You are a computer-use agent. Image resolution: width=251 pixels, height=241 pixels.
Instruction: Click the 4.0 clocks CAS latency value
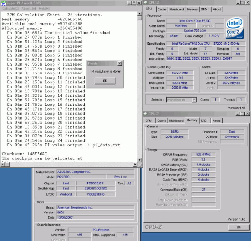(203, 165)
